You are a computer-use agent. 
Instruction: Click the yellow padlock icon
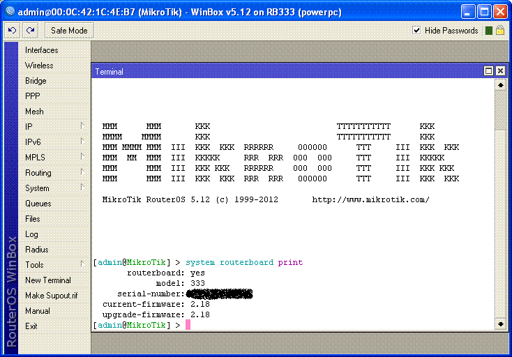coord(500,31)
